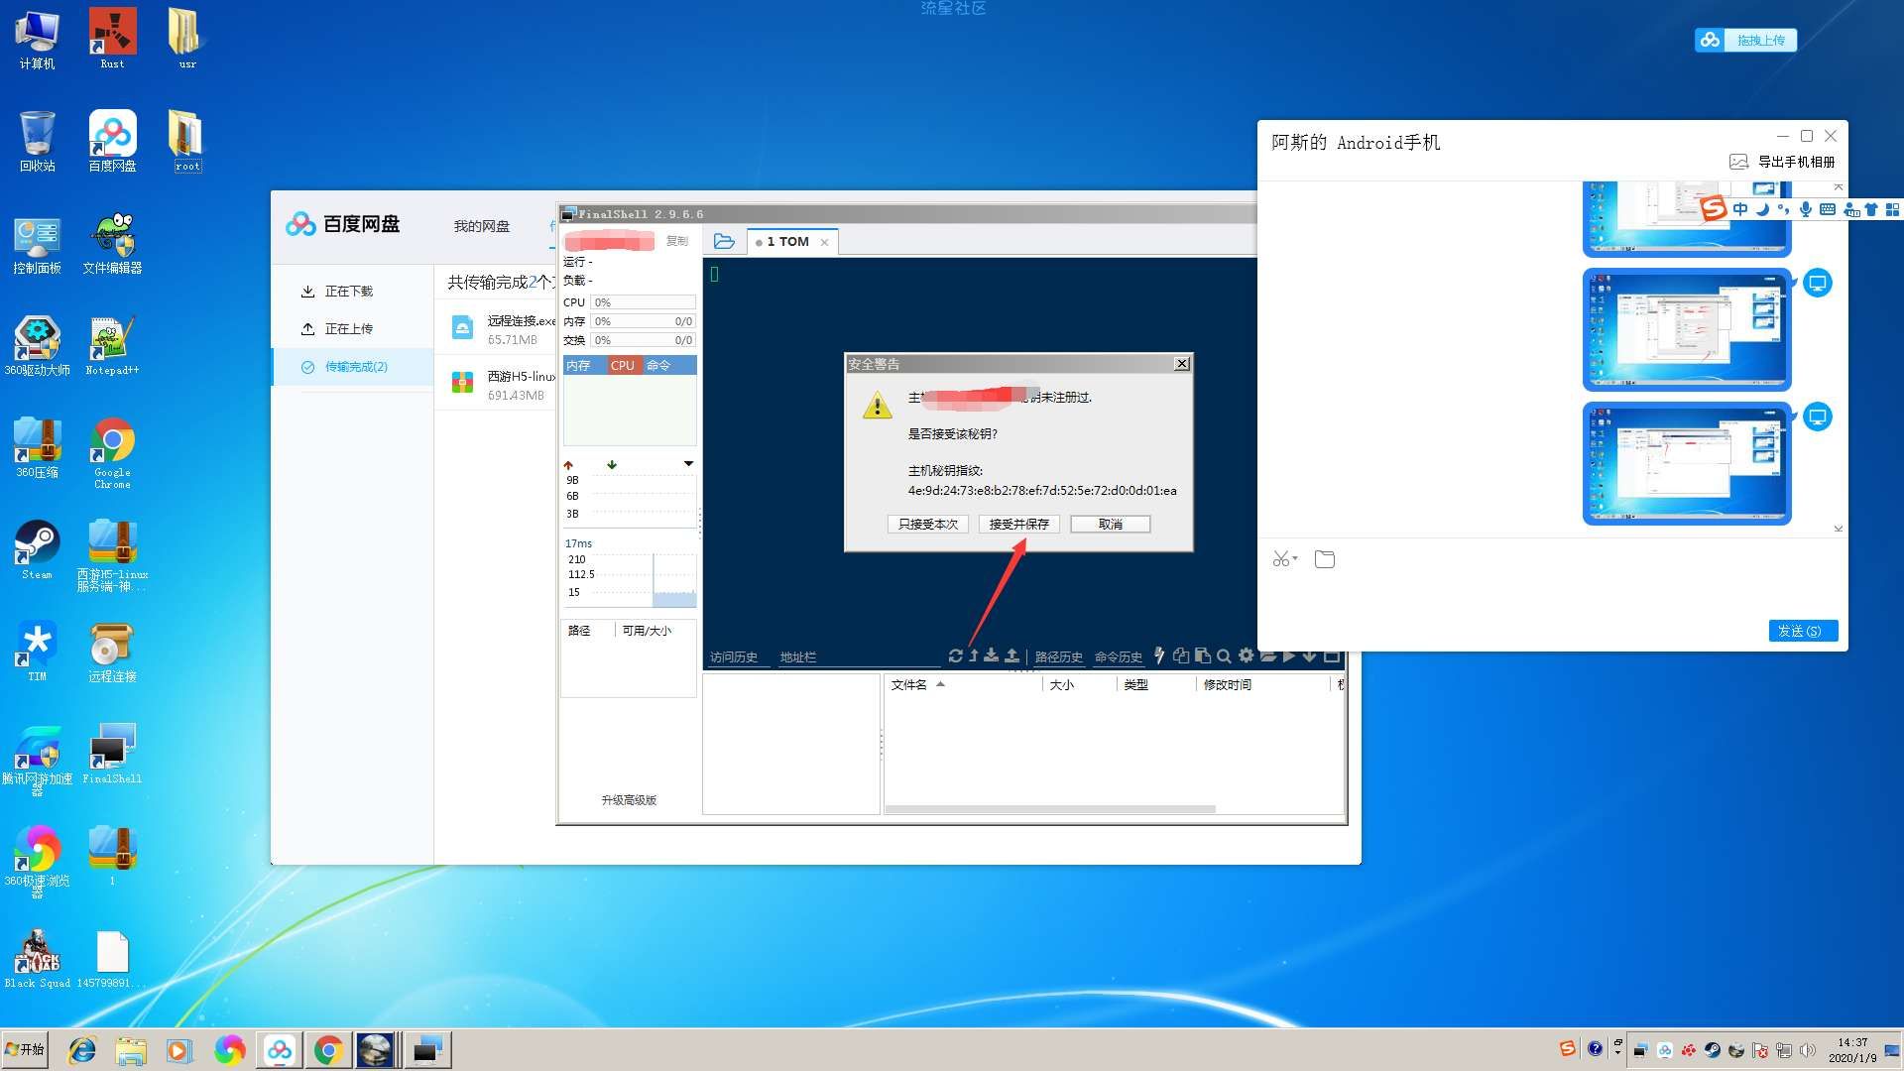Switch to 命令 tab in FinalShell monitor
Screen dimensions: 1904x1071
point(658,366)
